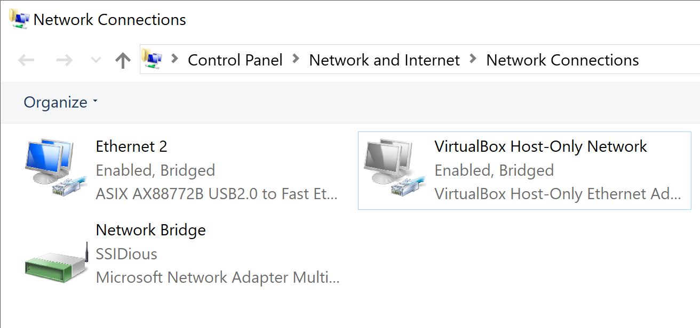The width and height of the screenshot is (700, 328).
Task: Click the Ethernet 2 connection name
Action: 131,146
